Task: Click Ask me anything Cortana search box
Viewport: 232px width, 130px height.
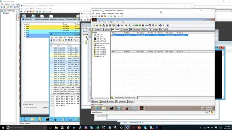Action: pos(26,127)
